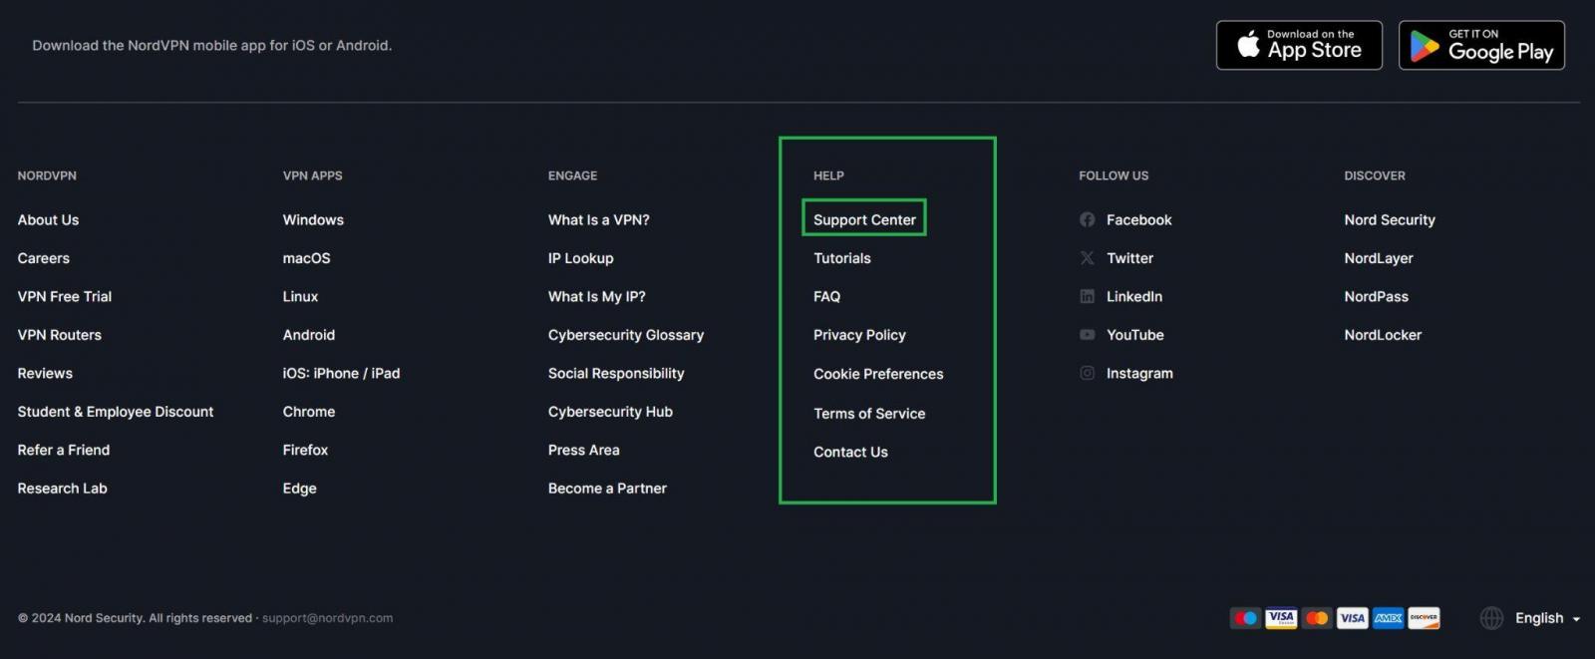This screenshot has height=659, width=1595.
Task: Visit the NordLocker link
Action: [x=1383, y=335]
